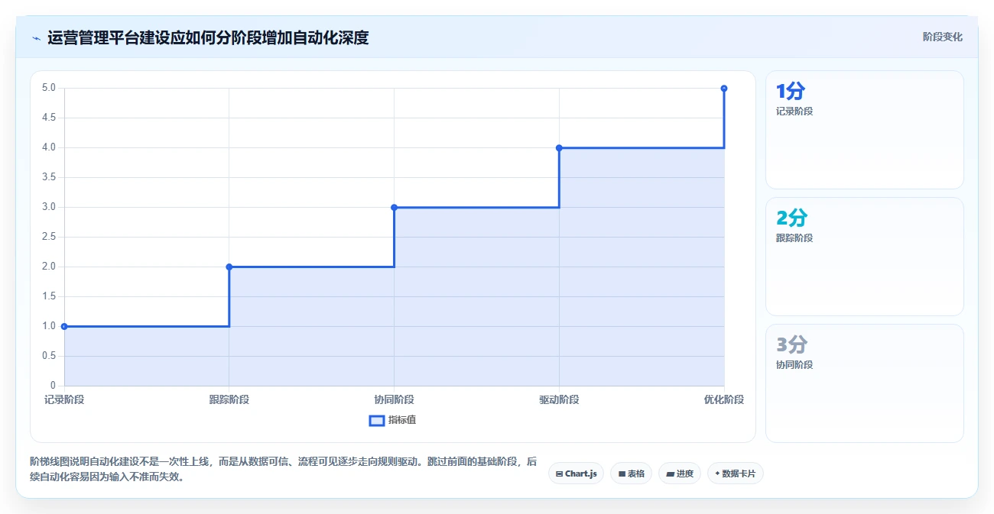
Task: Click the 3分 score value
Action: 791,345
